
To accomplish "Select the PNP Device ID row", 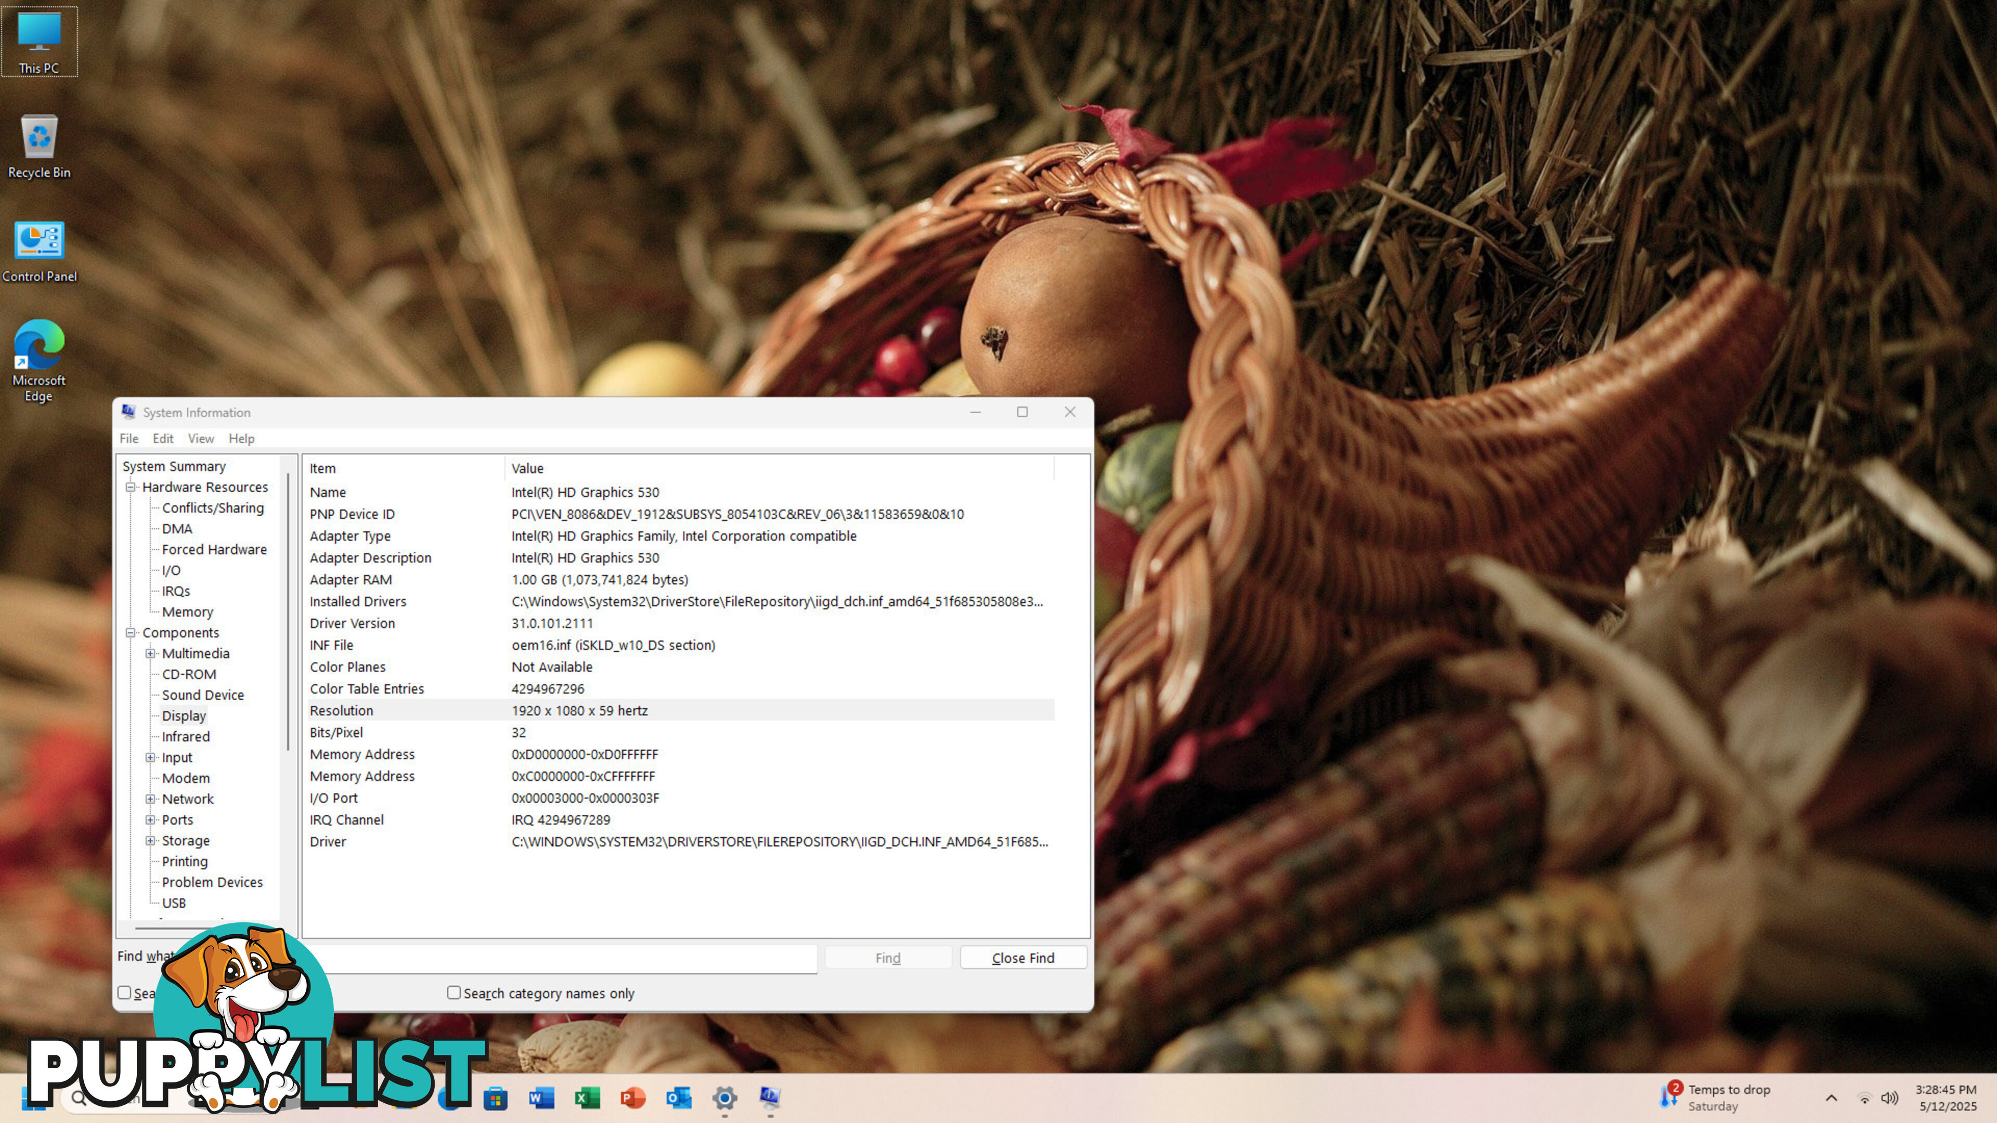I will [x=681, y=515].
